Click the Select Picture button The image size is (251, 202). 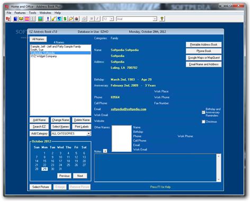(x=41, y=187)
